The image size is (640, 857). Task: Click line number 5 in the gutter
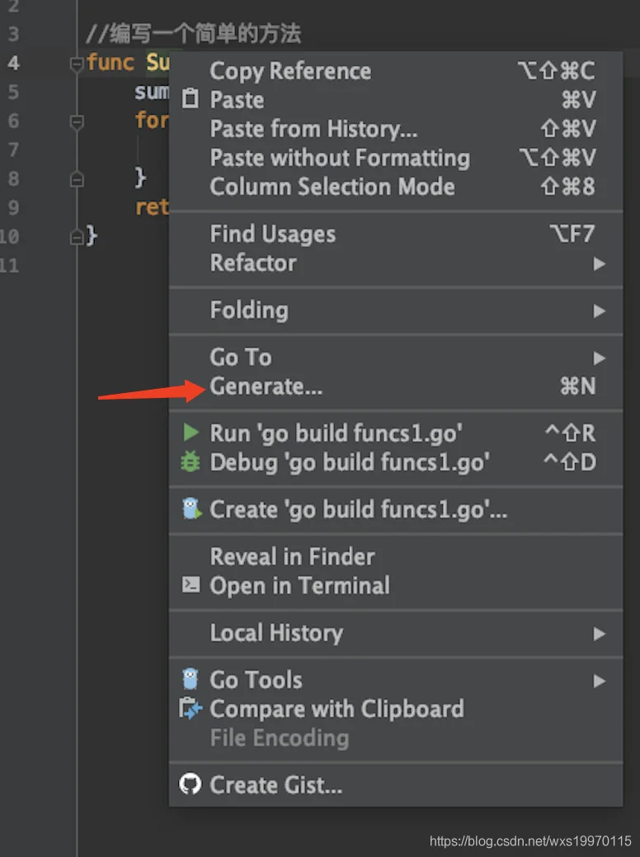(14, 92)
